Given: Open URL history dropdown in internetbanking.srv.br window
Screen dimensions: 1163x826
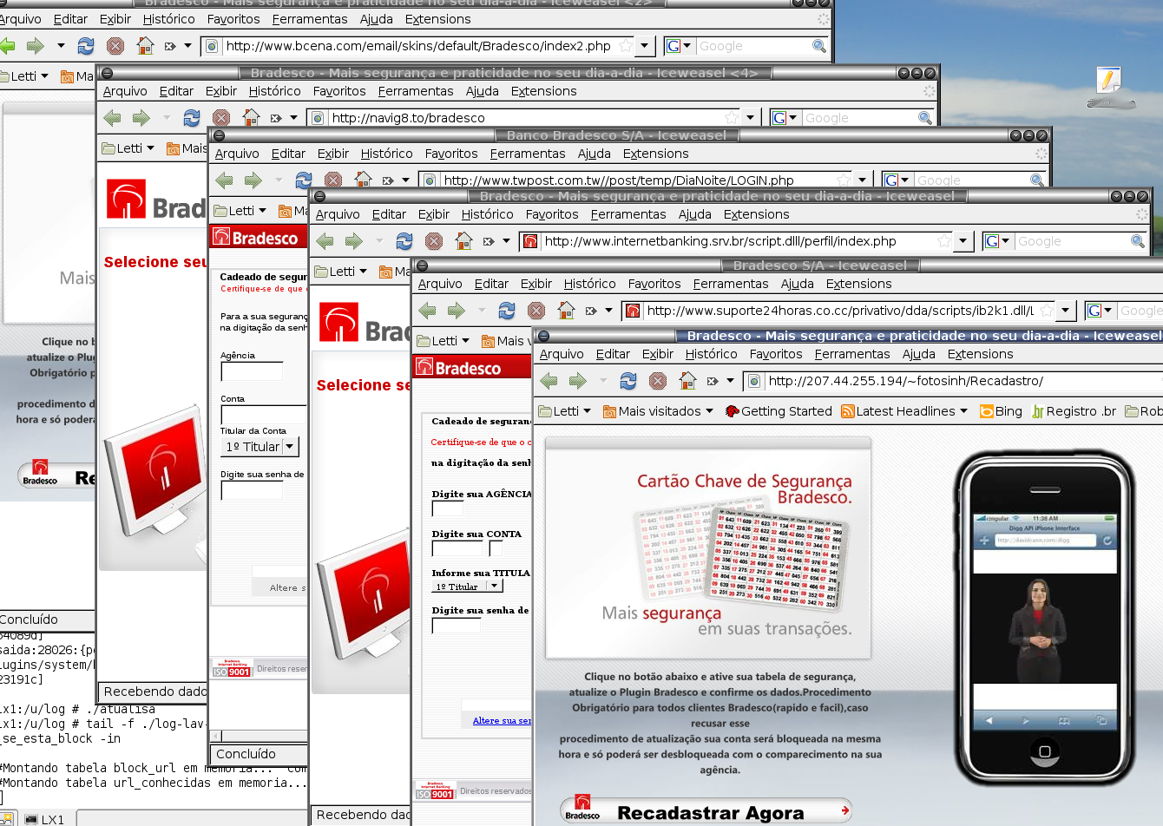Looking at the screenshot, I should (x=963, y=241).
